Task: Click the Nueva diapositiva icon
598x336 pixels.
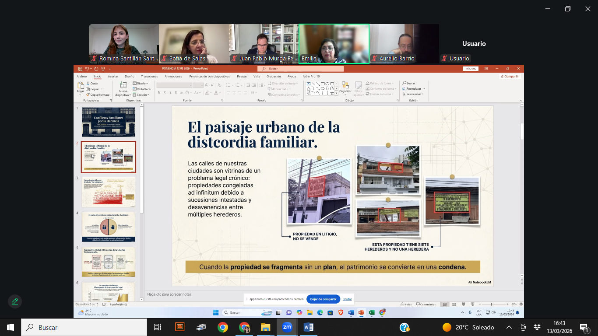Action: tap(123, 85)
